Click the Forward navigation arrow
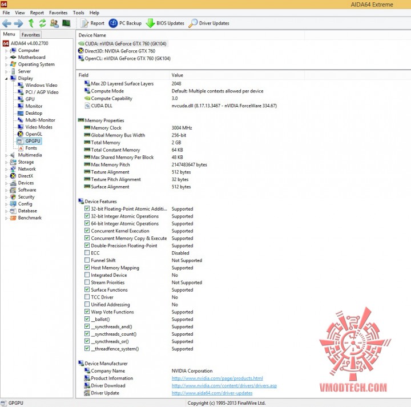Screen dimensions: 411x407 (18, 23)
